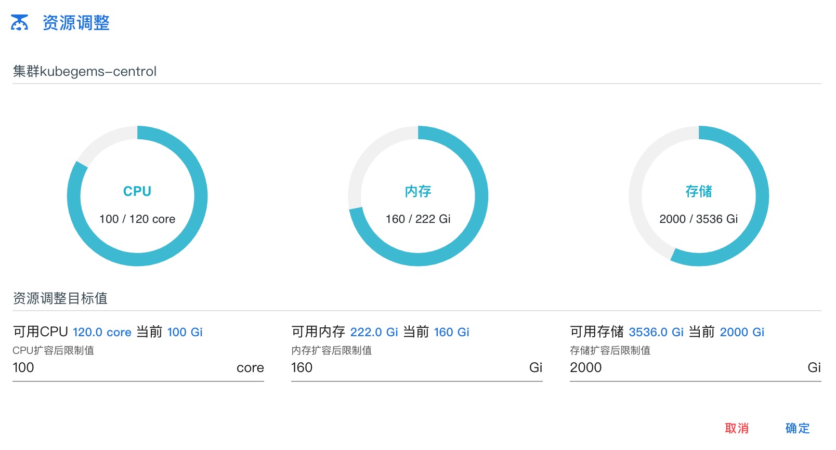Viewport: 836px width, 450px height.
Task: Click the 资源调整目标值 section heading
Action: click(x=60, y=298)
